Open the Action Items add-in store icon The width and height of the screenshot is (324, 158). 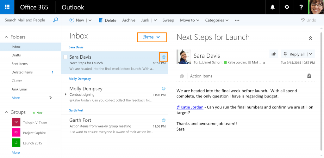[309, 76]
